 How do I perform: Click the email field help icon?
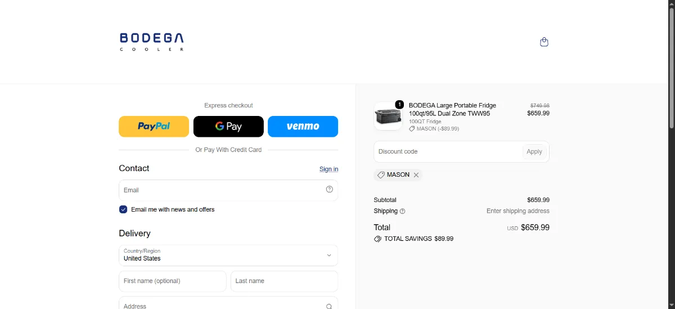330,190
